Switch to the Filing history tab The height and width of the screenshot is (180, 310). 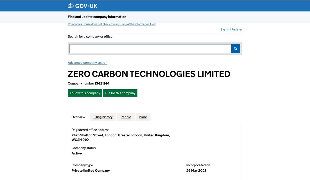point(103,117)
